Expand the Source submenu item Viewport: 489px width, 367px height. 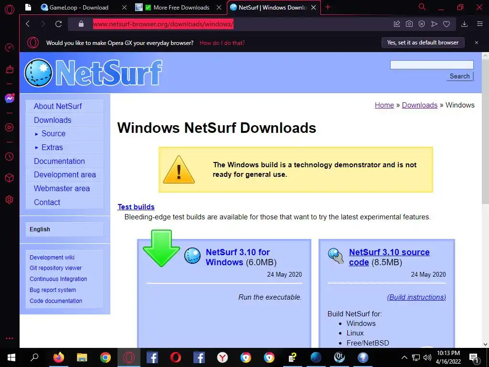pyautogui.click(x=64, y=134)
